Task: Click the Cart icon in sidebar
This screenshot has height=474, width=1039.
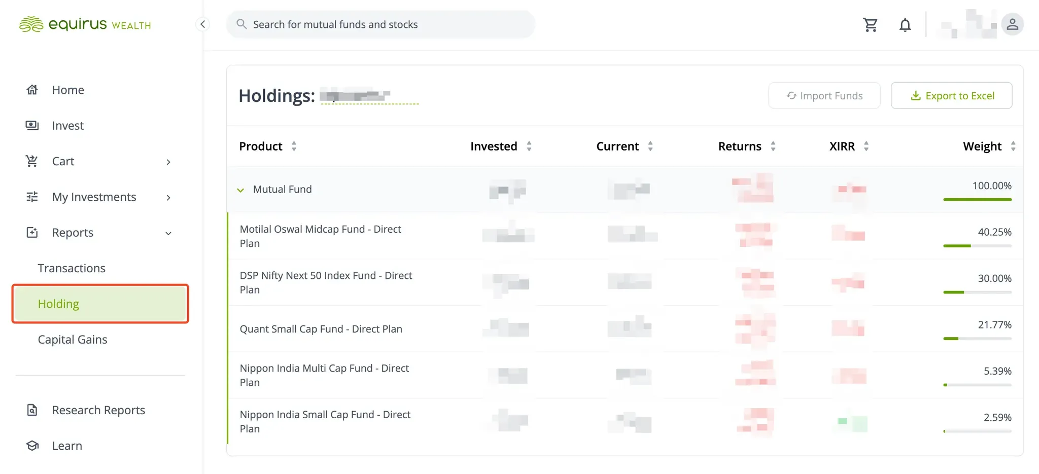Action: tap(32, 161)
